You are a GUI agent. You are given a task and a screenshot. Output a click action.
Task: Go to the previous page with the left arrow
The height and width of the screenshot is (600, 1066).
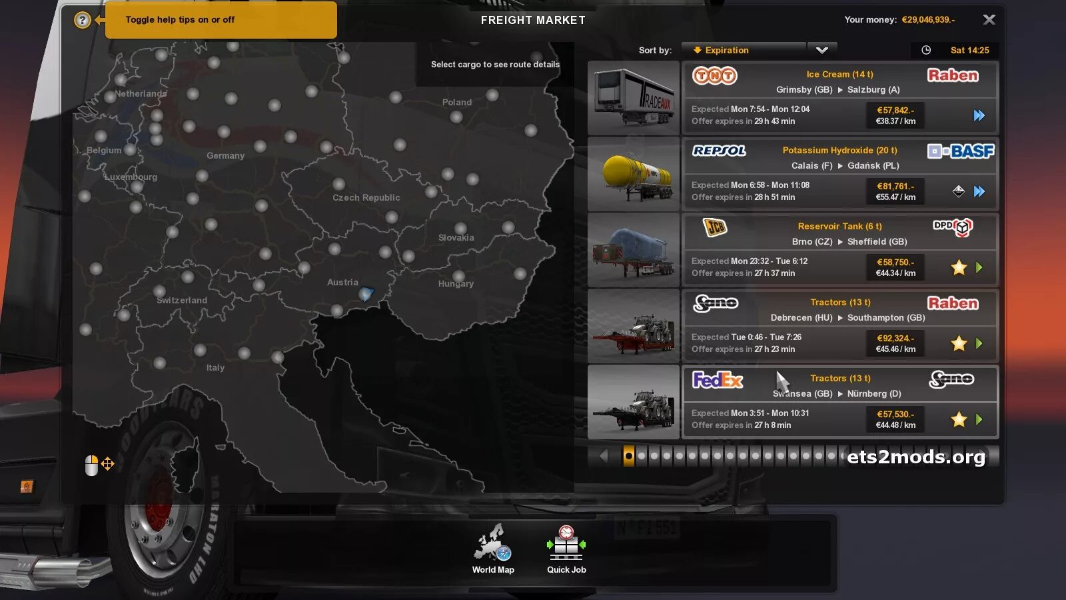coord(604,456)
